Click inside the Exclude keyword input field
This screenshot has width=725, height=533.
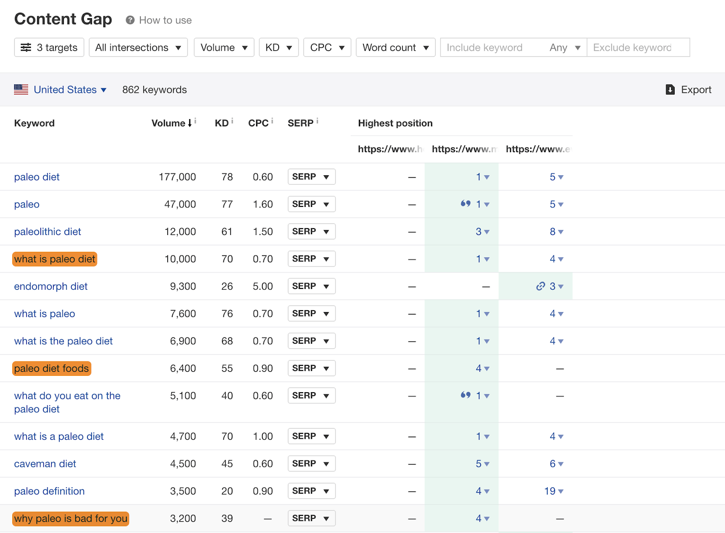coord(634,47)
